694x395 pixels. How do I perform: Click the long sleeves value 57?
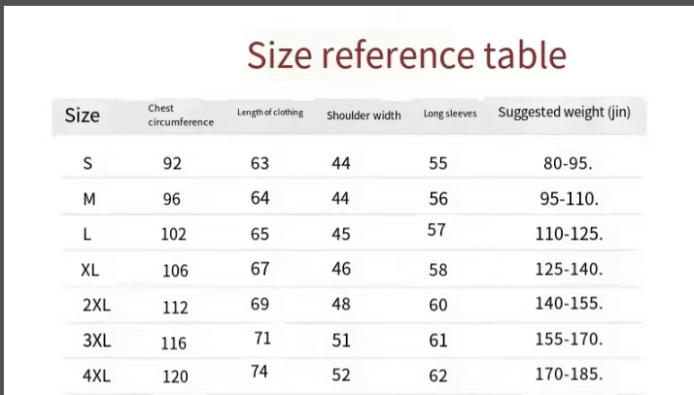click(x=437, y=230)
